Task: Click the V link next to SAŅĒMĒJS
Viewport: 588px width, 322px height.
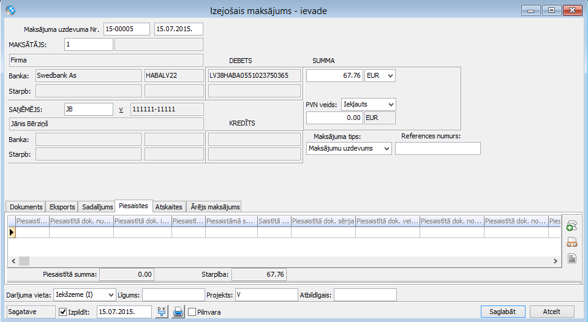Action: (x=121, y=110)
